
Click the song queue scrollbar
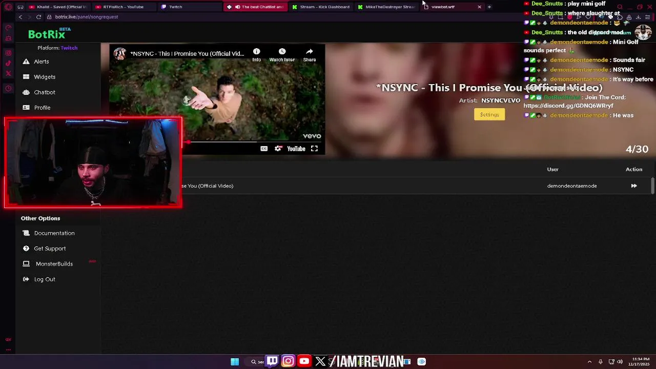(652, 186)
